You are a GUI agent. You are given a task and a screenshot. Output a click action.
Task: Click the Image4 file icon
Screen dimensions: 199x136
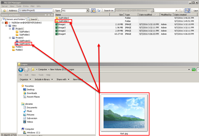point(57,34)
